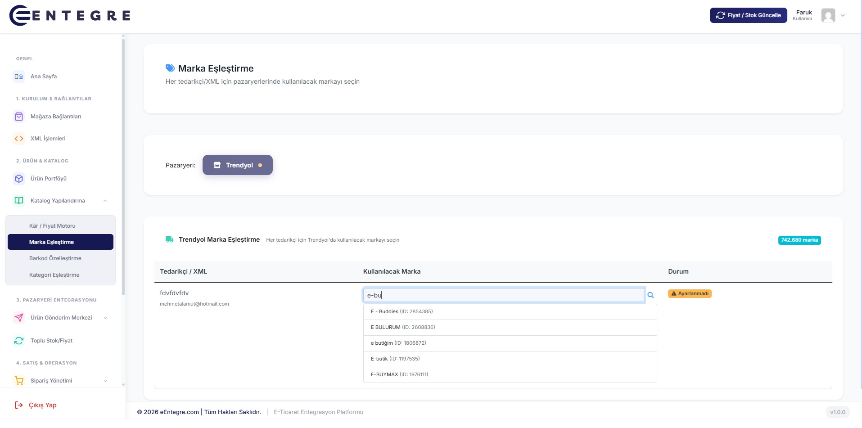Viewport: 862px width, 428px height.
Task: Choose E - Buddies from the suggestions
Action: (510, 312)
